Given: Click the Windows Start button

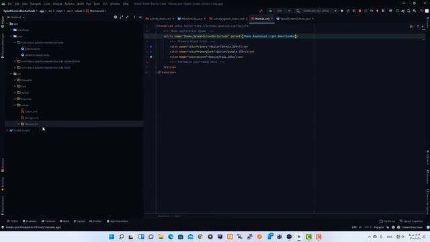Looking at the screenshot, I should pyautogui.click(x=112, y=237).
